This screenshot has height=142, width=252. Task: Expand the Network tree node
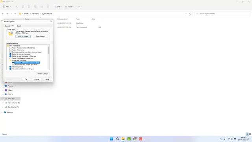pos(2,112)
